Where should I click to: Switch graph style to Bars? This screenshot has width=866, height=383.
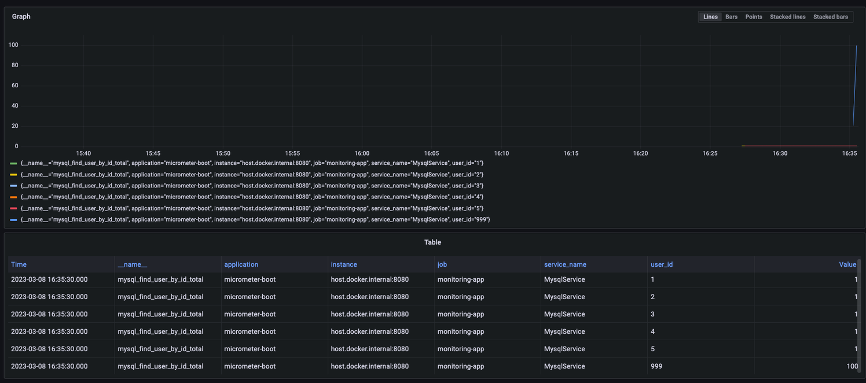731,17
